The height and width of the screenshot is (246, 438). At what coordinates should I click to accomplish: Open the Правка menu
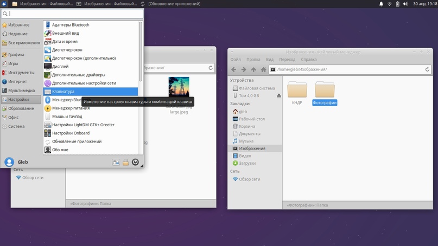point(253,60)
